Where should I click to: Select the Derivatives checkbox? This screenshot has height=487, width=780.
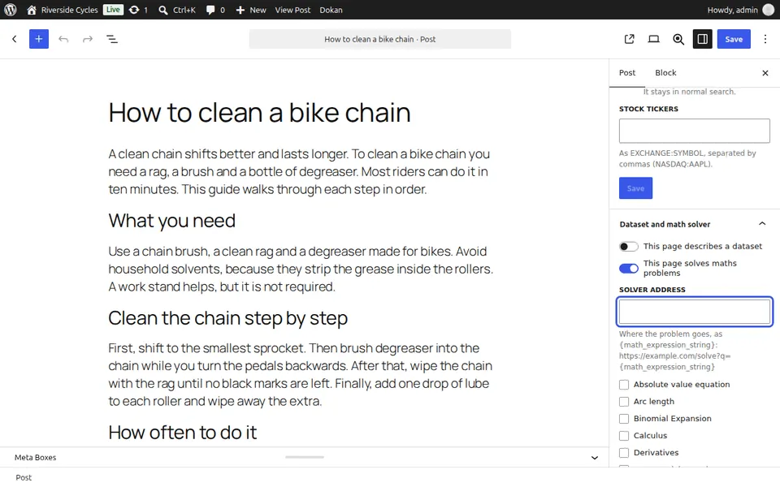624,453
